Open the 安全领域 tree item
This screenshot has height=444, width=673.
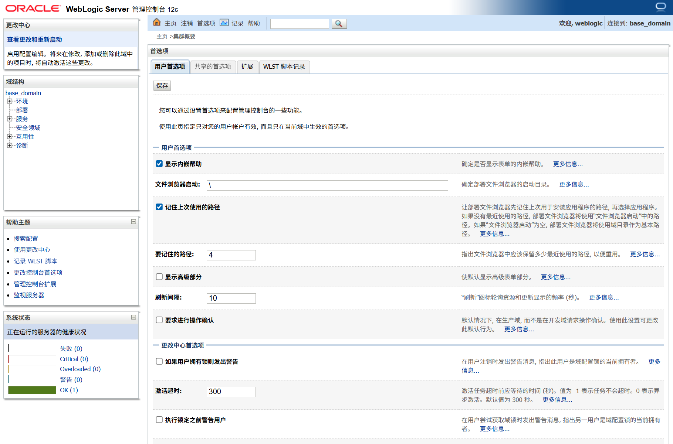tap(28, 128)
